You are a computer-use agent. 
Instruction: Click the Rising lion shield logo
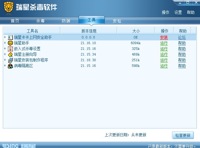[x=9, y=7]
